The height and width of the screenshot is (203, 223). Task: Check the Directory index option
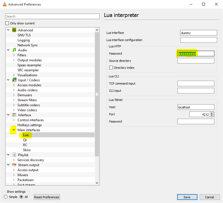pos(111,67)
